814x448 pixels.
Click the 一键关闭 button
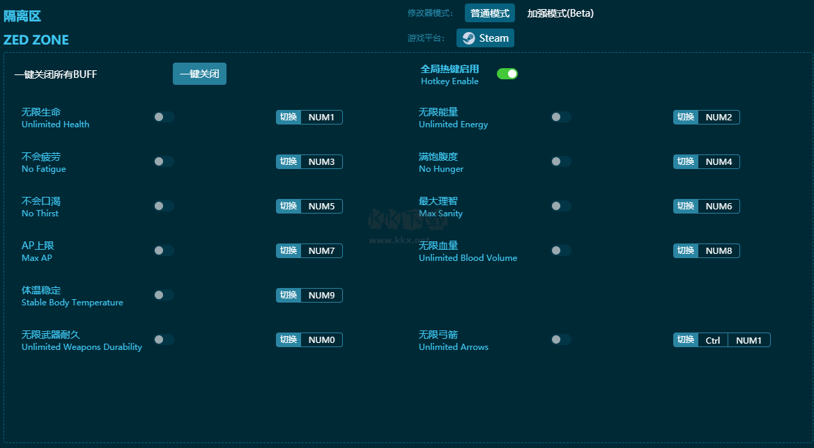click(199, 74)
